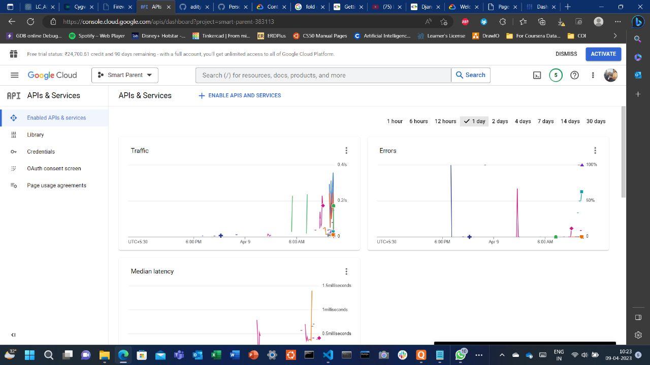Open Edge sidebar search icon
This screenshot has height=365, width=650.
coord(638,39)
